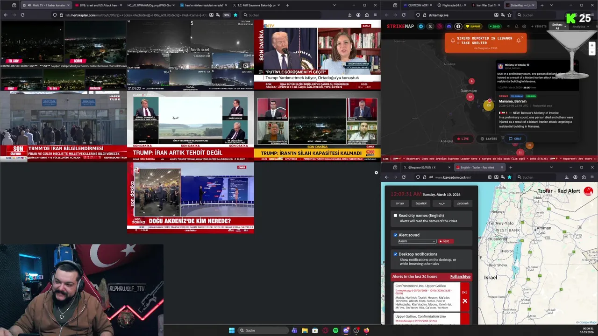Click the Widgets button on StrikeMap
The image size is (598, 336).
click(x=538, y=26)
